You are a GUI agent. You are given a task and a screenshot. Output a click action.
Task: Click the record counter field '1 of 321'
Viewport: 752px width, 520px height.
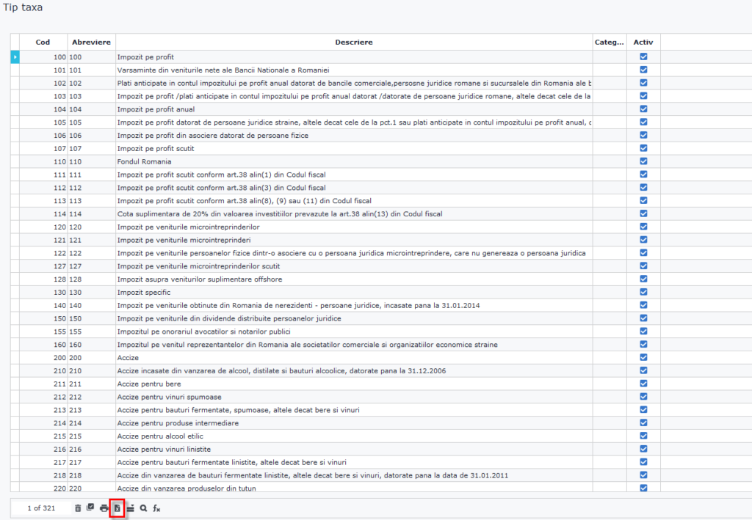click(x=41, y=508)
